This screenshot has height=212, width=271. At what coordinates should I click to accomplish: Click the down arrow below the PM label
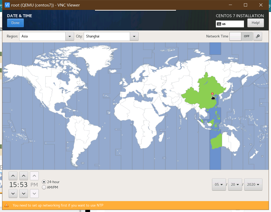click(34, 194)
